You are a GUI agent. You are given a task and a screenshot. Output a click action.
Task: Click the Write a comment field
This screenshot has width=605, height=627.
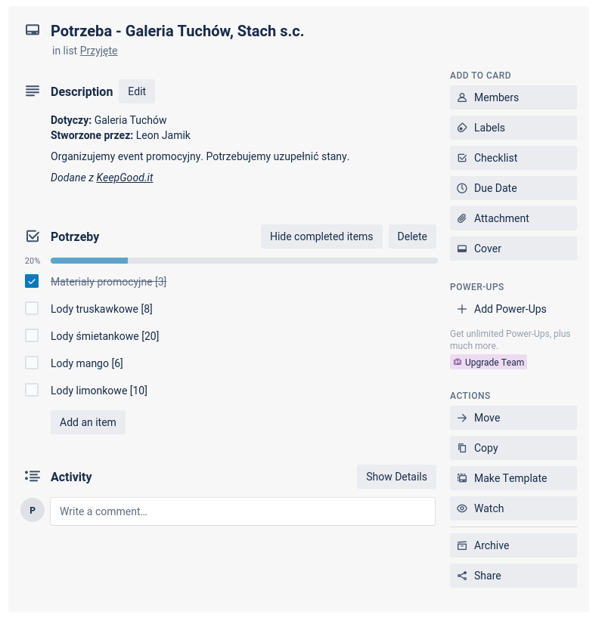(243, 511)
